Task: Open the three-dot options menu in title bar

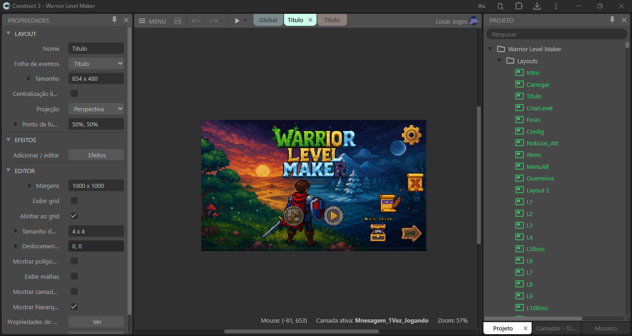Action: pos(556,6)
